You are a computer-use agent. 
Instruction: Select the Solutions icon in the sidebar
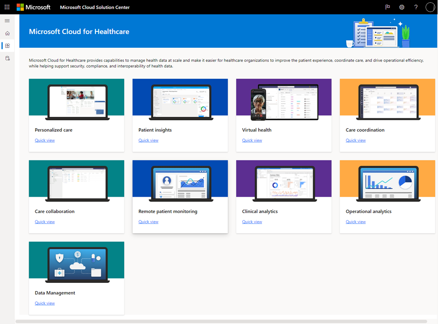[x=7, y=46]
